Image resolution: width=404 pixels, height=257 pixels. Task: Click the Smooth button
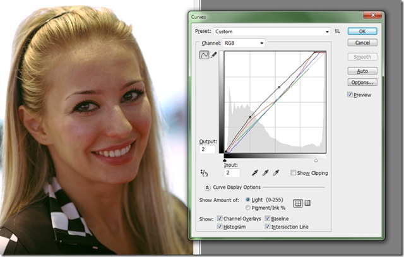pyautogui.click(x=362, y=57)
